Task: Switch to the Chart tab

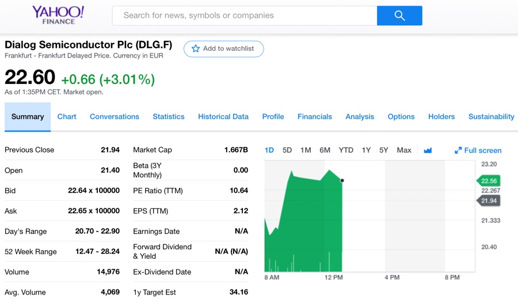Action: click(x=67, y=117)
